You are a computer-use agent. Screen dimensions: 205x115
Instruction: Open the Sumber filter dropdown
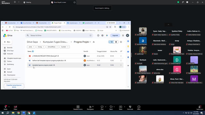[x=65, y=47]
